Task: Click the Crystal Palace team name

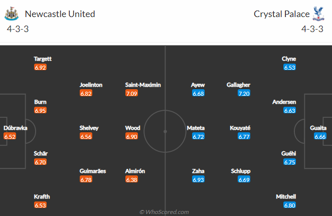Action: (282, 14)
